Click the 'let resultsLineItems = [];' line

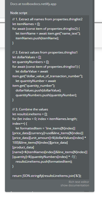30,114
